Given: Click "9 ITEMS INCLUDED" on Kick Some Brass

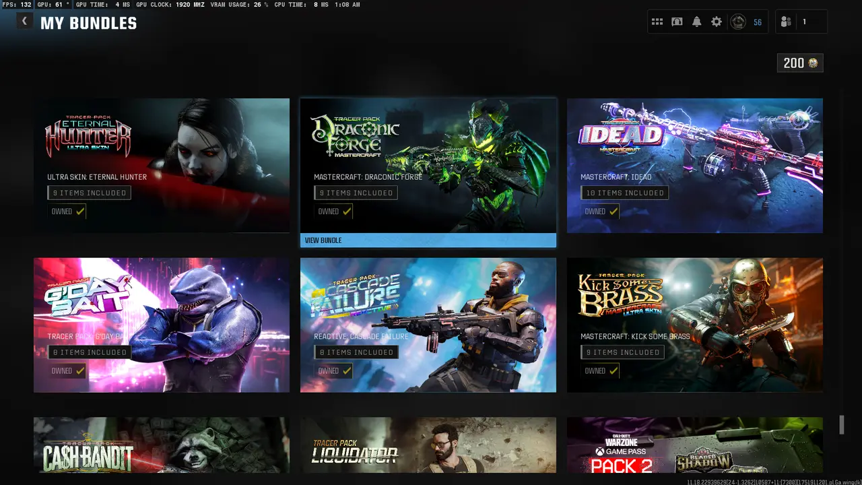Looking at the screenshot, I should pyautogui.click(x=622, y=352).
